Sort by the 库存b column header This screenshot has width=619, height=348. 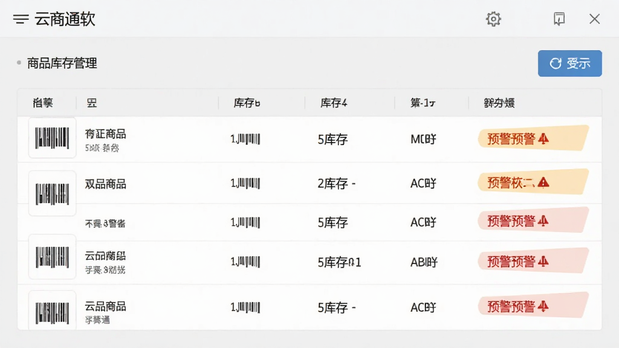point(247,103)
